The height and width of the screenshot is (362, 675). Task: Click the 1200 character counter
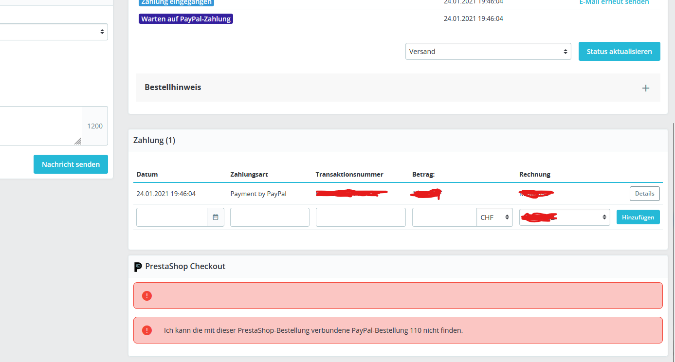[x=95, y=126]
